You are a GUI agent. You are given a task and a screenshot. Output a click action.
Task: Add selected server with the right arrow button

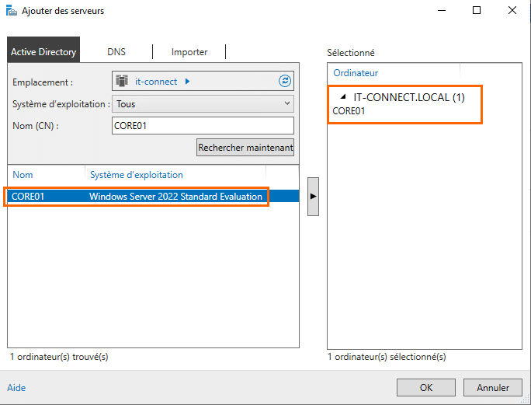[313, 197]
